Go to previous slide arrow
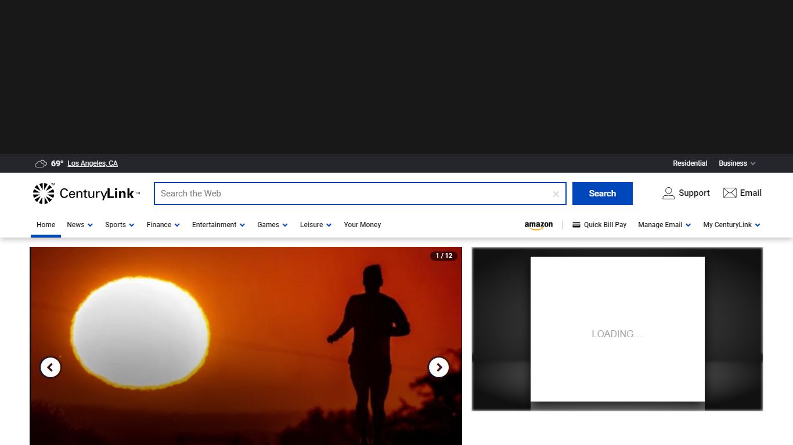Image resolution: width=793 pixels, height=445 pixels. pos(51,367)
